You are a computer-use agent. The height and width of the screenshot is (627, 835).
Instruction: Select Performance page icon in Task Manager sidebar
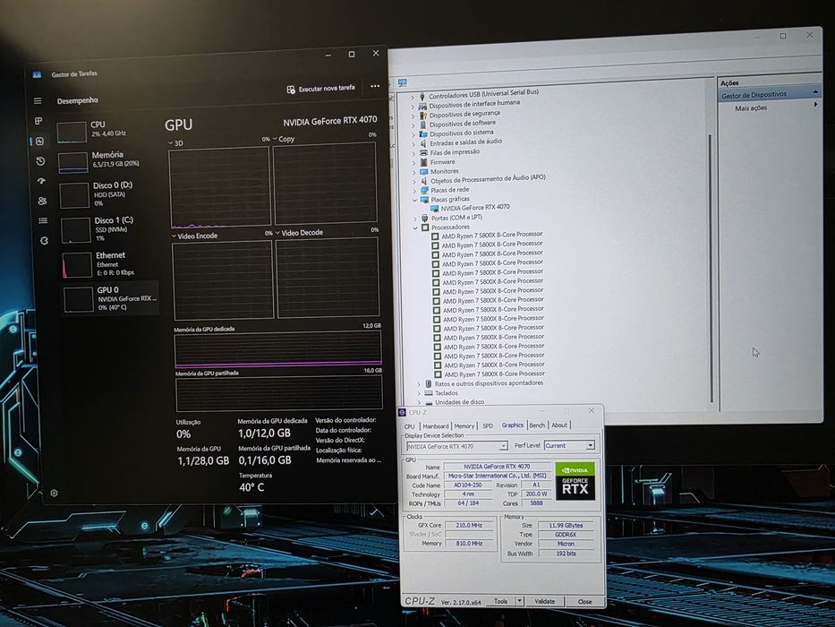[39, 142]
